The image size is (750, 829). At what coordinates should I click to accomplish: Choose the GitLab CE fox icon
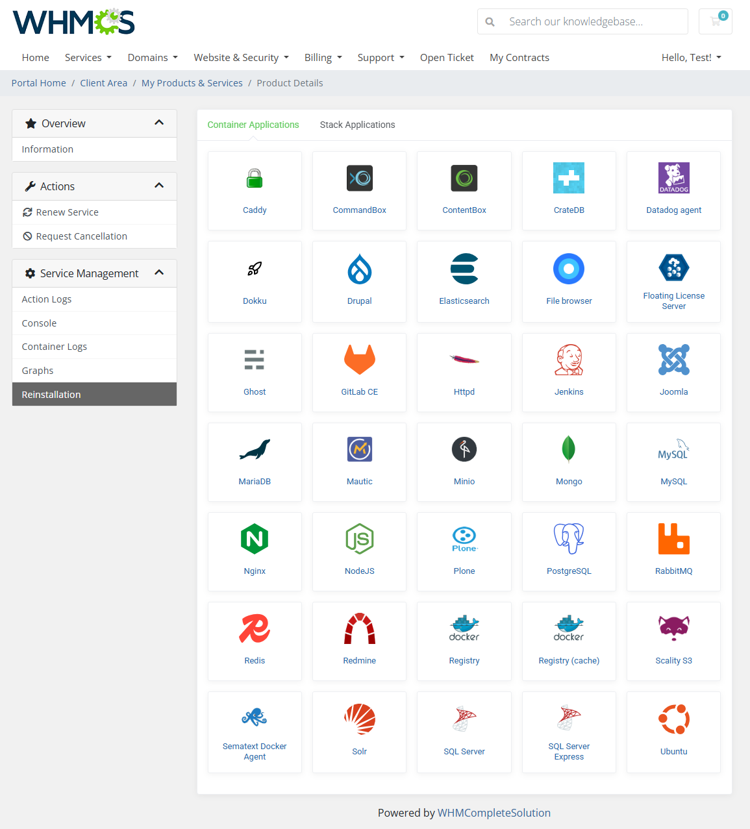click(x=360, y=360)
